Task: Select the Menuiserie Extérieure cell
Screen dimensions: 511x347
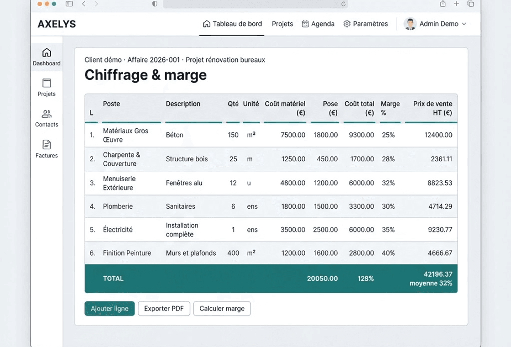Action: coord(119,183)
